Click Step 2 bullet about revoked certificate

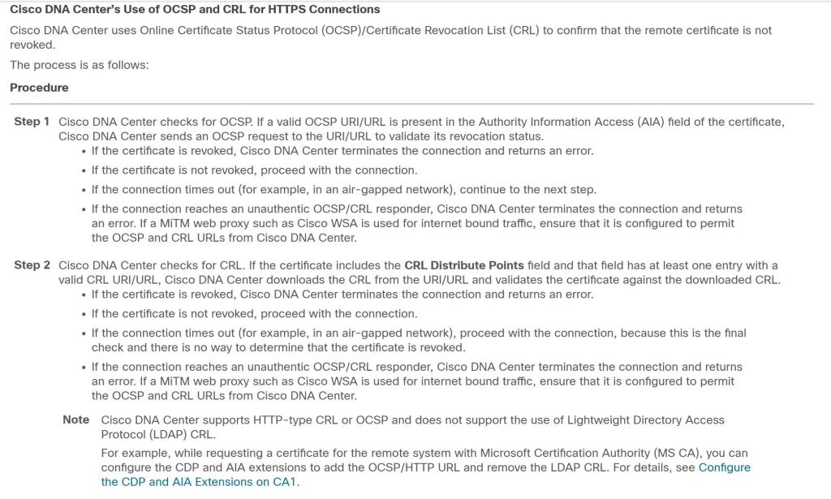click(342, 295)
